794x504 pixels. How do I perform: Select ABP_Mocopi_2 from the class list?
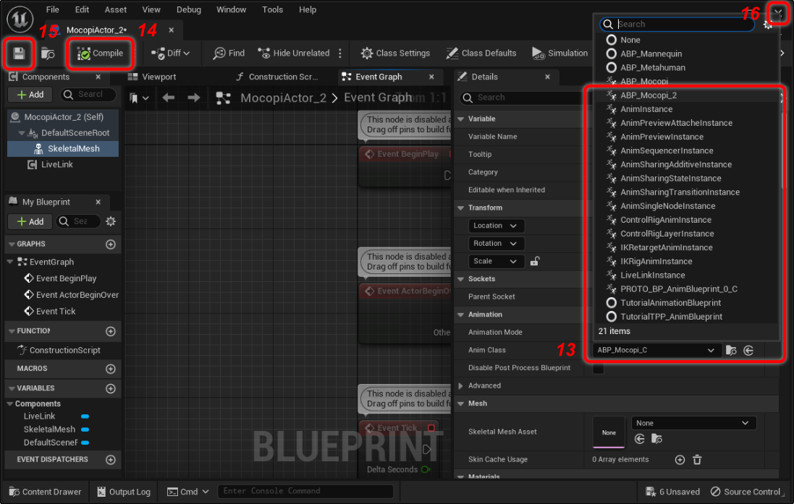coord(648,95)
